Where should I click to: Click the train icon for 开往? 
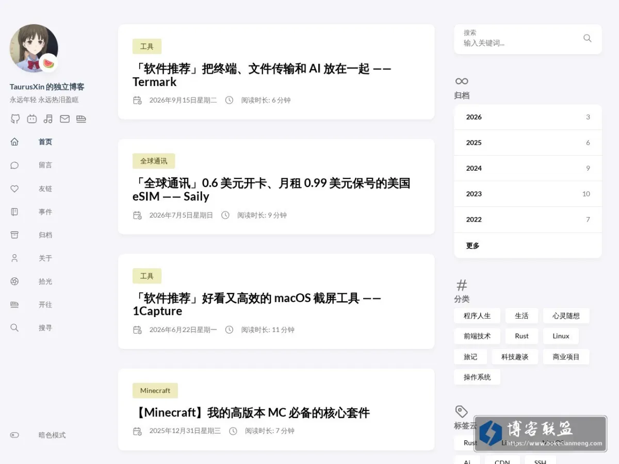pyautogui.click(x=14, y=305)
